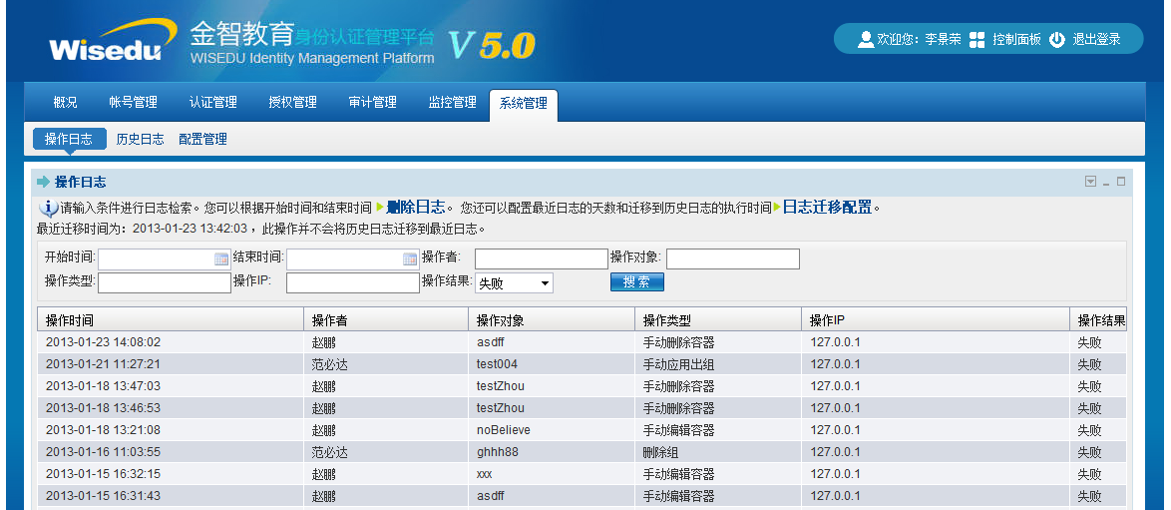The height and width of the screenshot is (510, 1171).
Task: Open the 开始时间 calendar picker
Action: point(221,259)
